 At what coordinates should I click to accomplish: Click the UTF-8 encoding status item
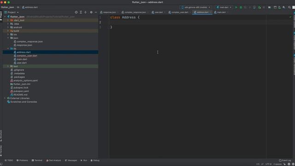pos(268,164)
